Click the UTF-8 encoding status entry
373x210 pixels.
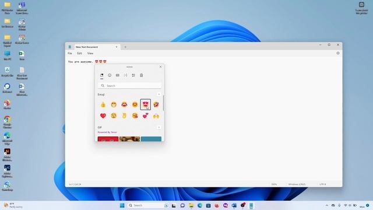(x=323, y=184)
